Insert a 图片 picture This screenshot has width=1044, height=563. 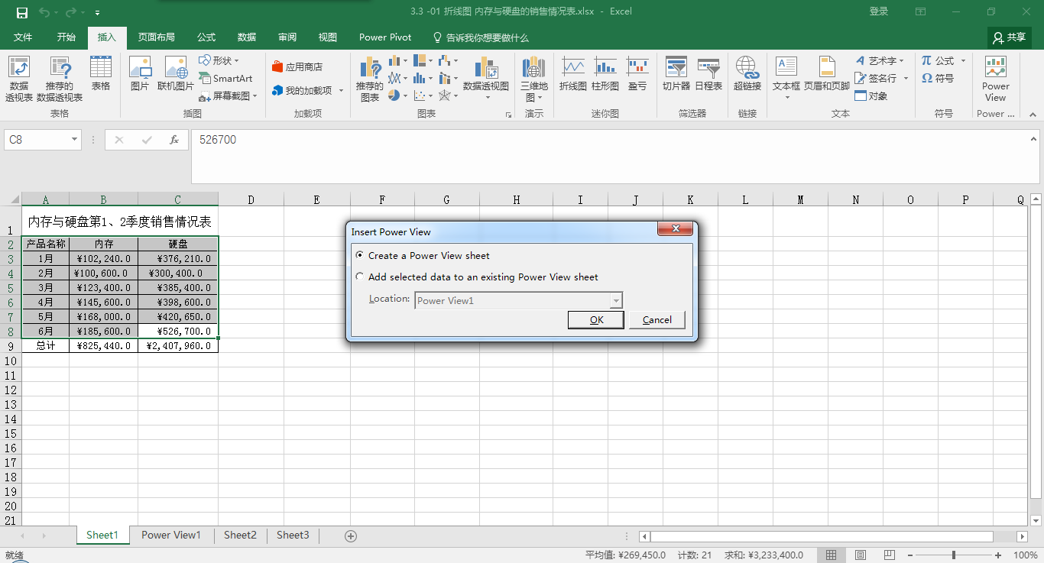(x=140, y=73)
